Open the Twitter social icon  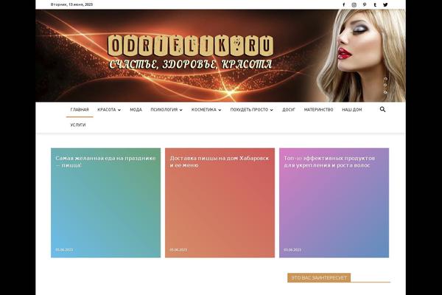tap(385, 5)
